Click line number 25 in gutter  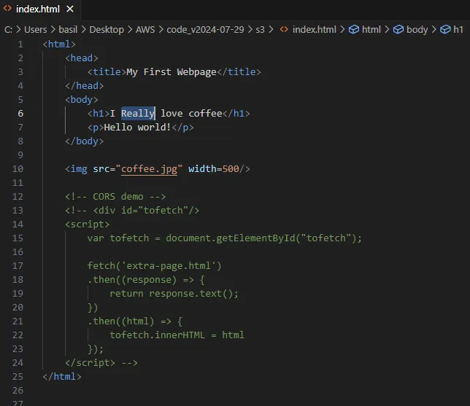pyautogui.click(x=18, y=376)
